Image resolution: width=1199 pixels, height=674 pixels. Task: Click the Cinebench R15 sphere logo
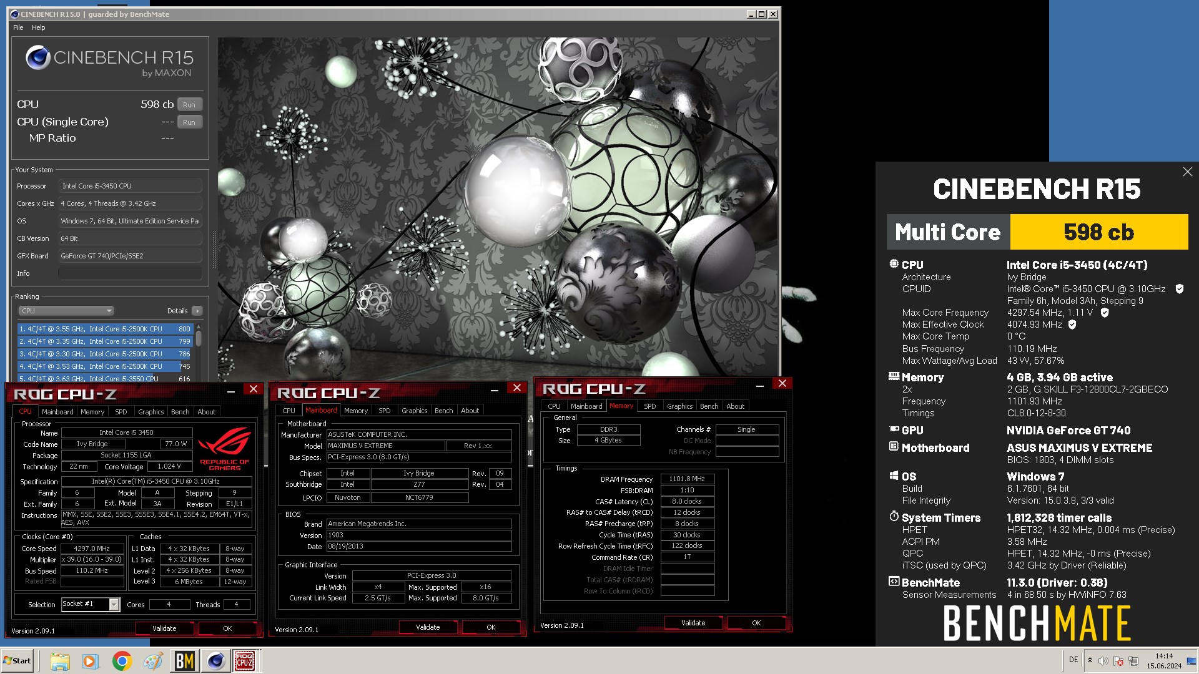pyautogui.click(x=37, y=57)
